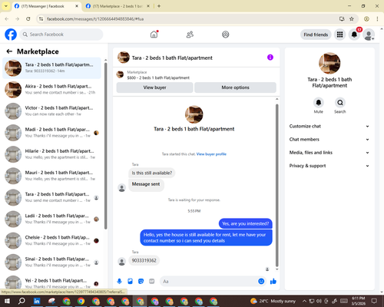The width and height of the screenshot is (384, 307).
Task: Click into Search Facebook field
Action: click(x=61, y=35)
